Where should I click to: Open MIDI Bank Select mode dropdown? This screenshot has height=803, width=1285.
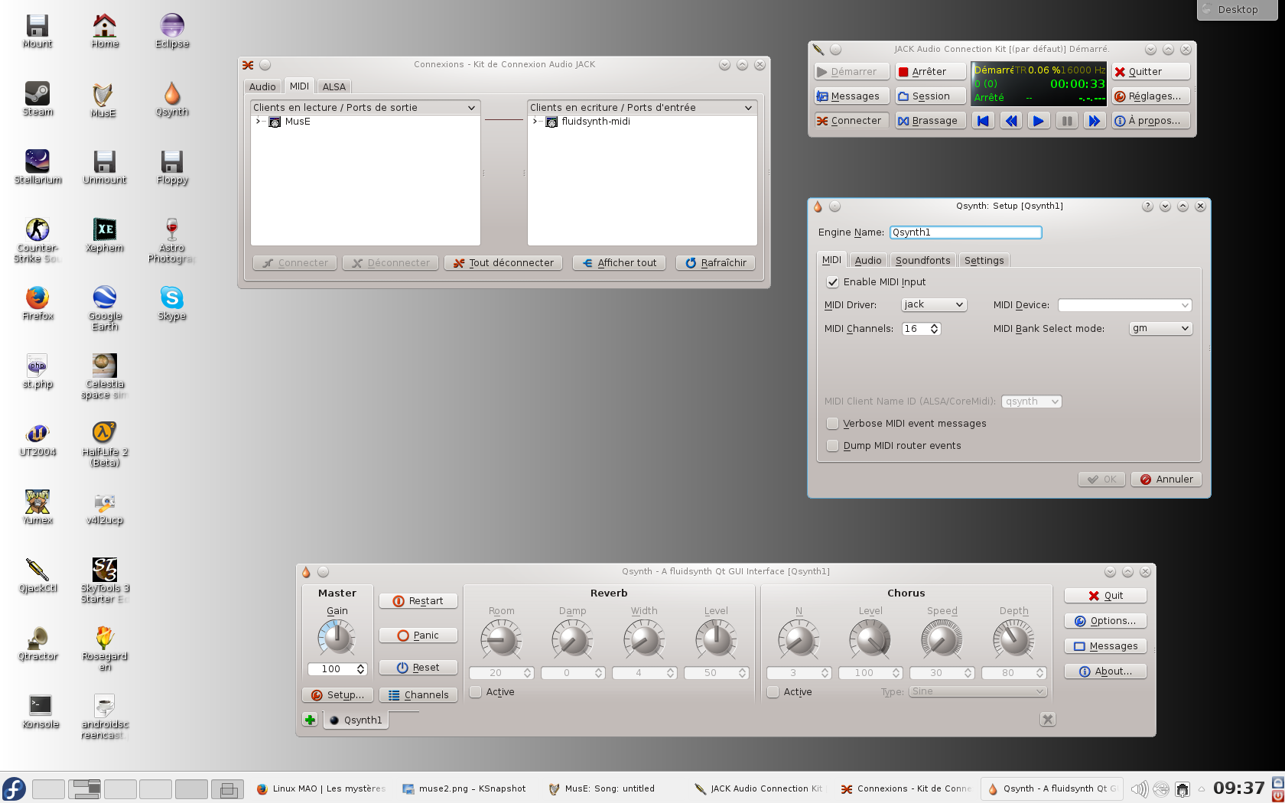point(1160,328)
